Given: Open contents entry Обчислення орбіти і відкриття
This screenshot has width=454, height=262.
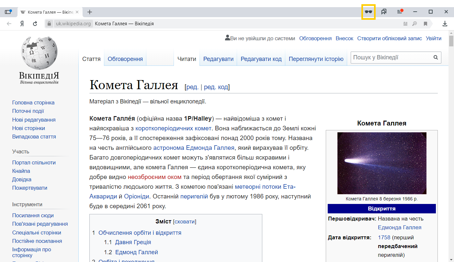Looking at the screenshot, I should pyautogui.click(x=140, y=233).
